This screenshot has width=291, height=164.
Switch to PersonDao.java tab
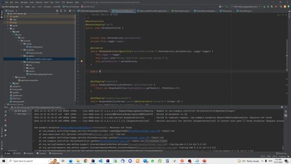[x=245, y=11]
